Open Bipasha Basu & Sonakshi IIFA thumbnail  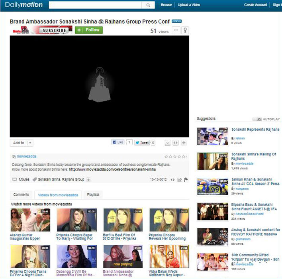213,212
